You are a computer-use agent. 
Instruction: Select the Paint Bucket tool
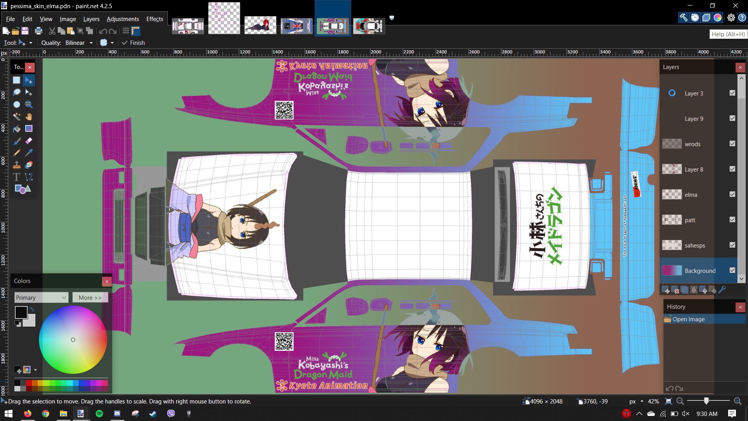coord(17,129)
